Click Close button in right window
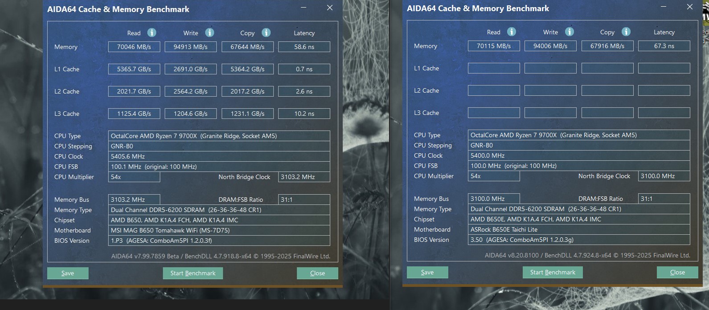Screen dimensions: 709x310 (x=677, y=272)
